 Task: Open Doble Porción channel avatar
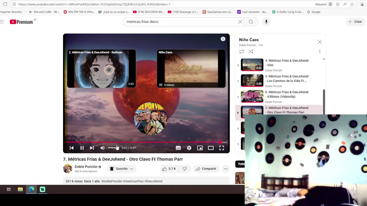pos(68,169)
